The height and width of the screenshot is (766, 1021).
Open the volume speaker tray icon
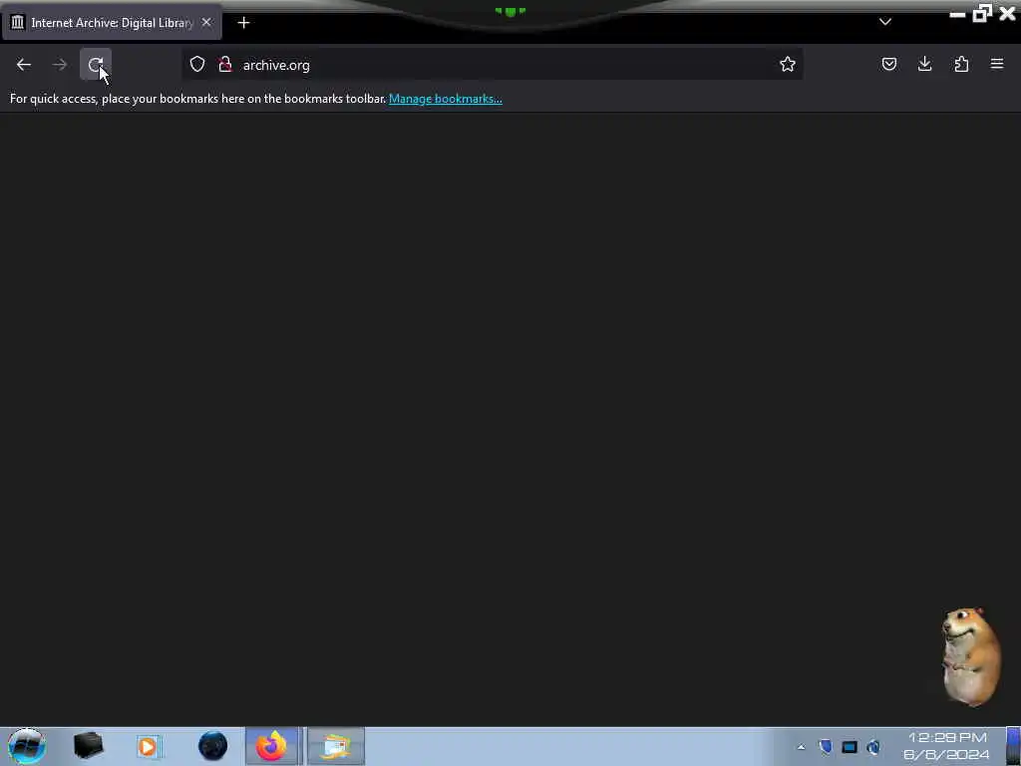(873, 747)
